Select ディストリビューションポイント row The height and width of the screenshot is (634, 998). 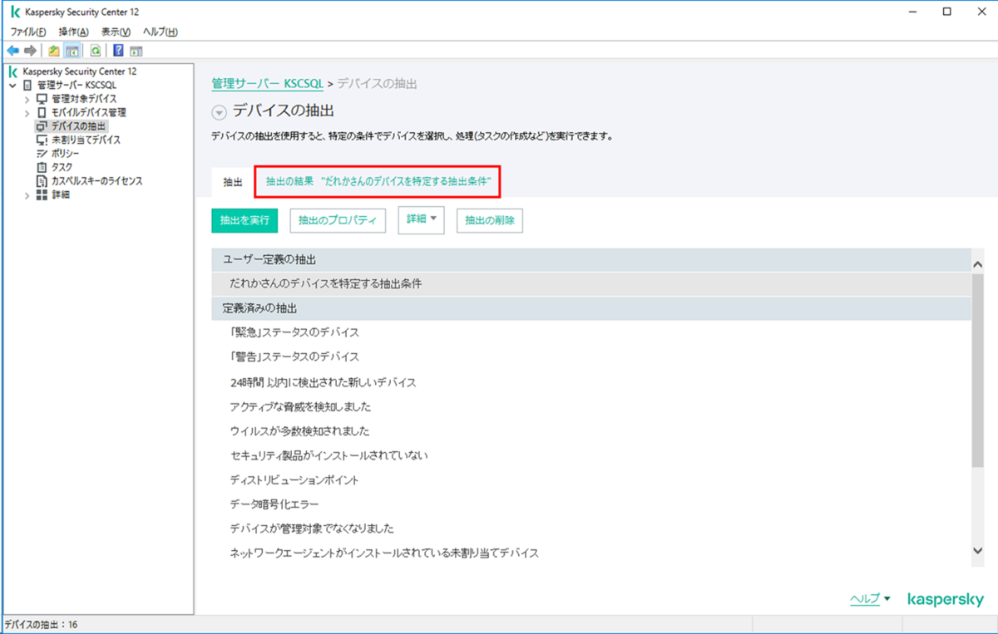(x=591, y=480)
